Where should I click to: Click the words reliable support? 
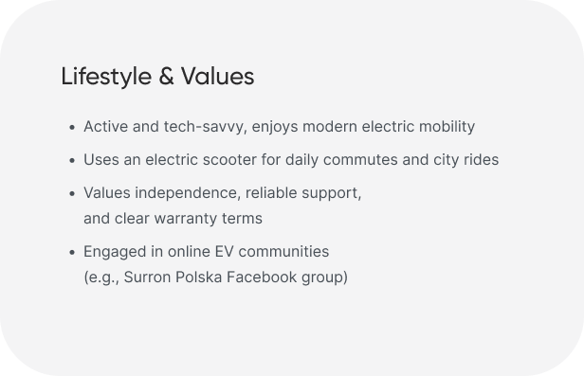coord(303,193)
